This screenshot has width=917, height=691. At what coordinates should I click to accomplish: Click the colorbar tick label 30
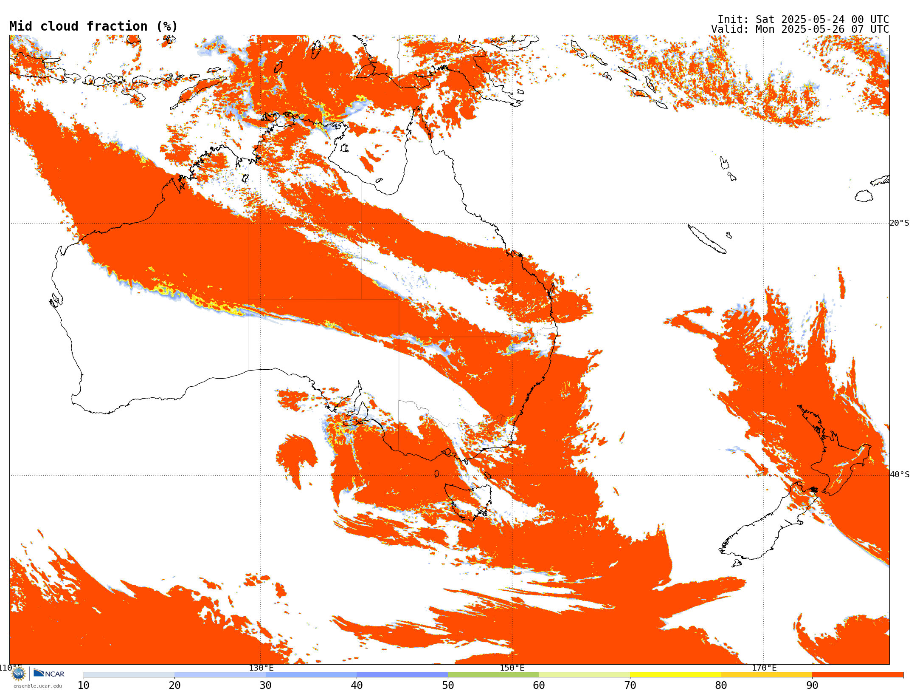click(x=266, y=685)
